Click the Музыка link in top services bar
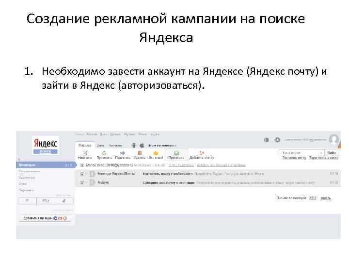Screen dimensions: 349x262 point(129,134)
